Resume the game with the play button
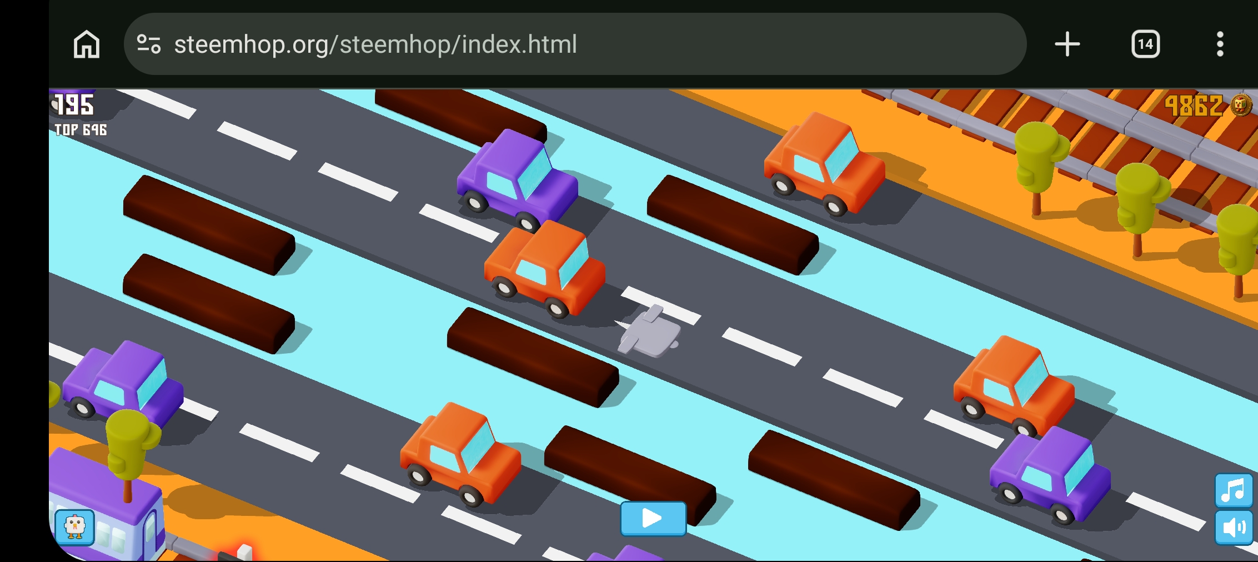Image resolution: width=1258 pixels, height=562 pixels. point(653,519)
